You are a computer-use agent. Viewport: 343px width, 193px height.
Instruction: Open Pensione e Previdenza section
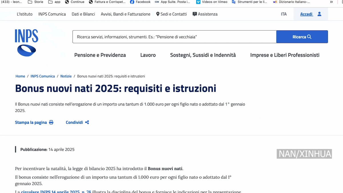coord(100,55)
